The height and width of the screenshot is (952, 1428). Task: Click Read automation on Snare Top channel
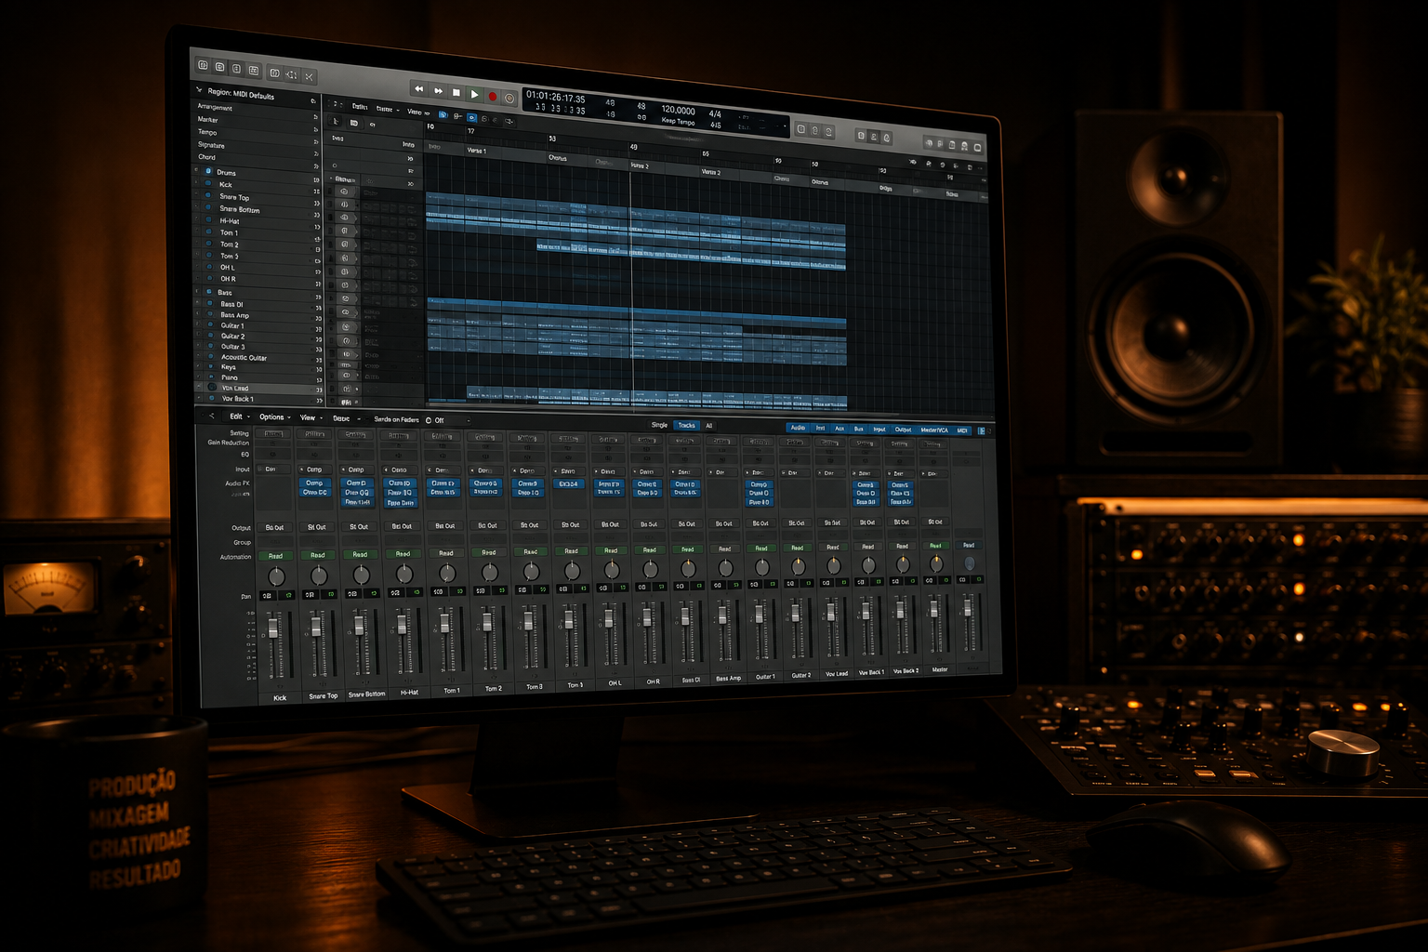pos(318,555)
